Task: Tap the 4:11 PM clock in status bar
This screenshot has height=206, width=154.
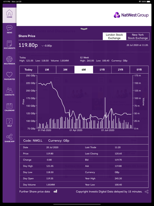Action: (7, 2)
